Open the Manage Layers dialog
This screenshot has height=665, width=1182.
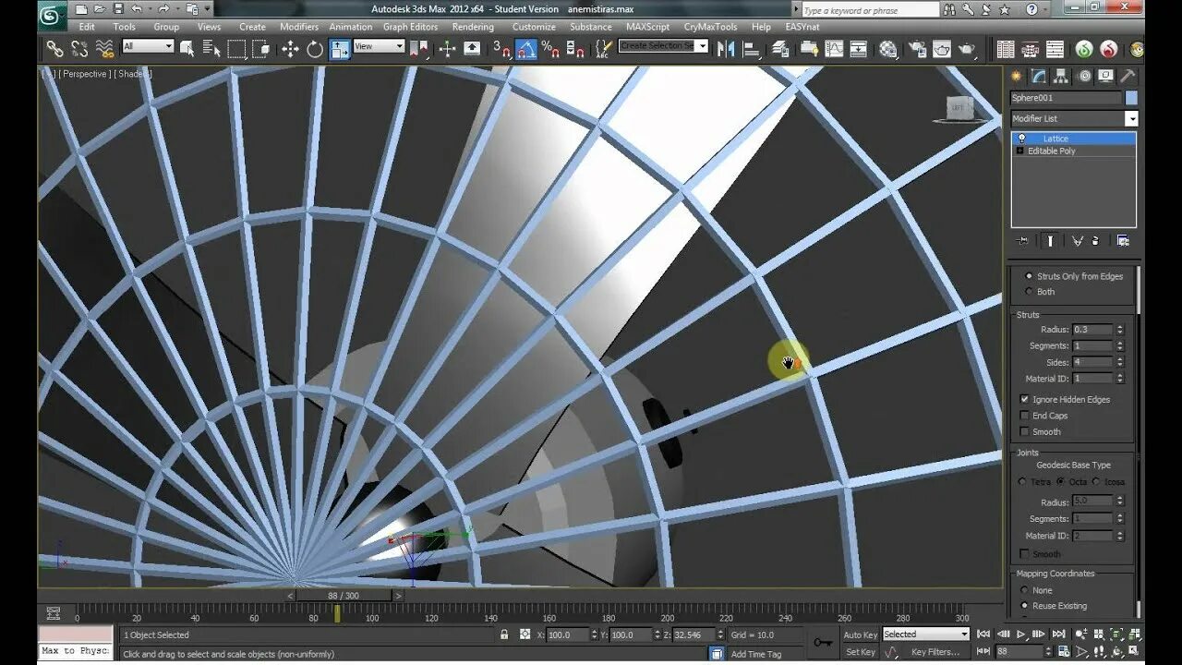[x=781, y=49]
